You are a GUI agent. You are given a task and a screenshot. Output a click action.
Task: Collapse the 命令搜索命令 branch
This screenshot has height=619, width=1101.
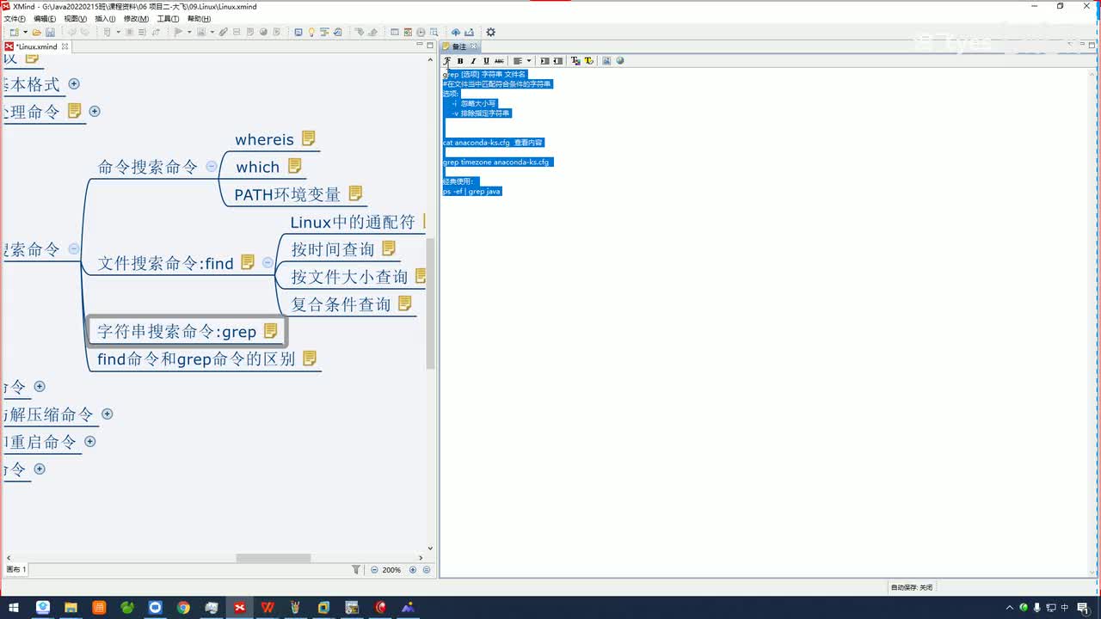click(x=212, y=167)
